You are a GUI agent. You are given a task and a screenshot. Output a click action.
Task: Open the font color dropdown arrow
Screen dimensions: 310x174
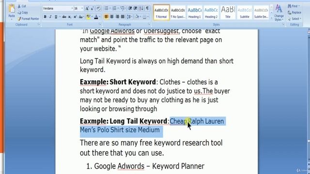click(x=99, y=17)
